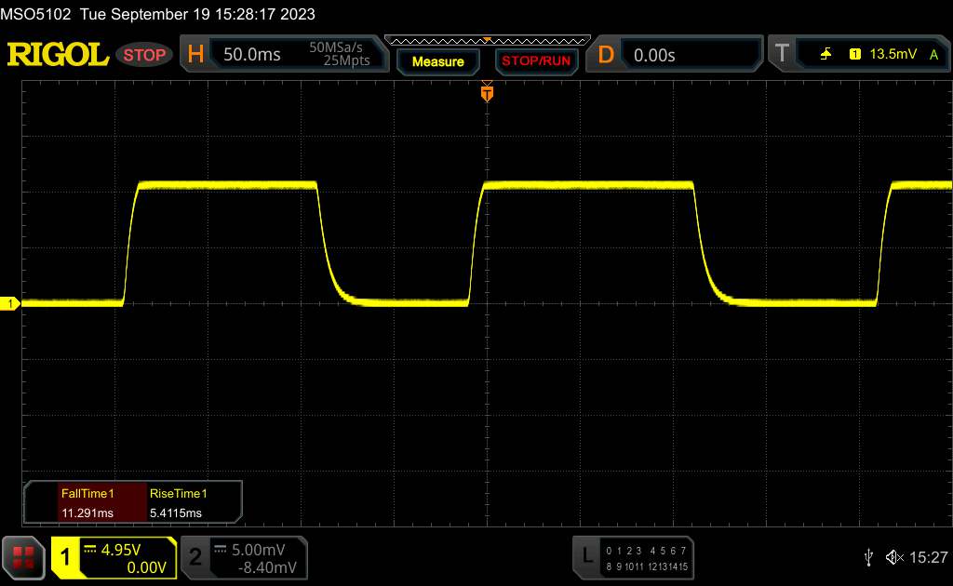
Task: Select the FallTime1 measurement label
Action: [x=87, y=494]
